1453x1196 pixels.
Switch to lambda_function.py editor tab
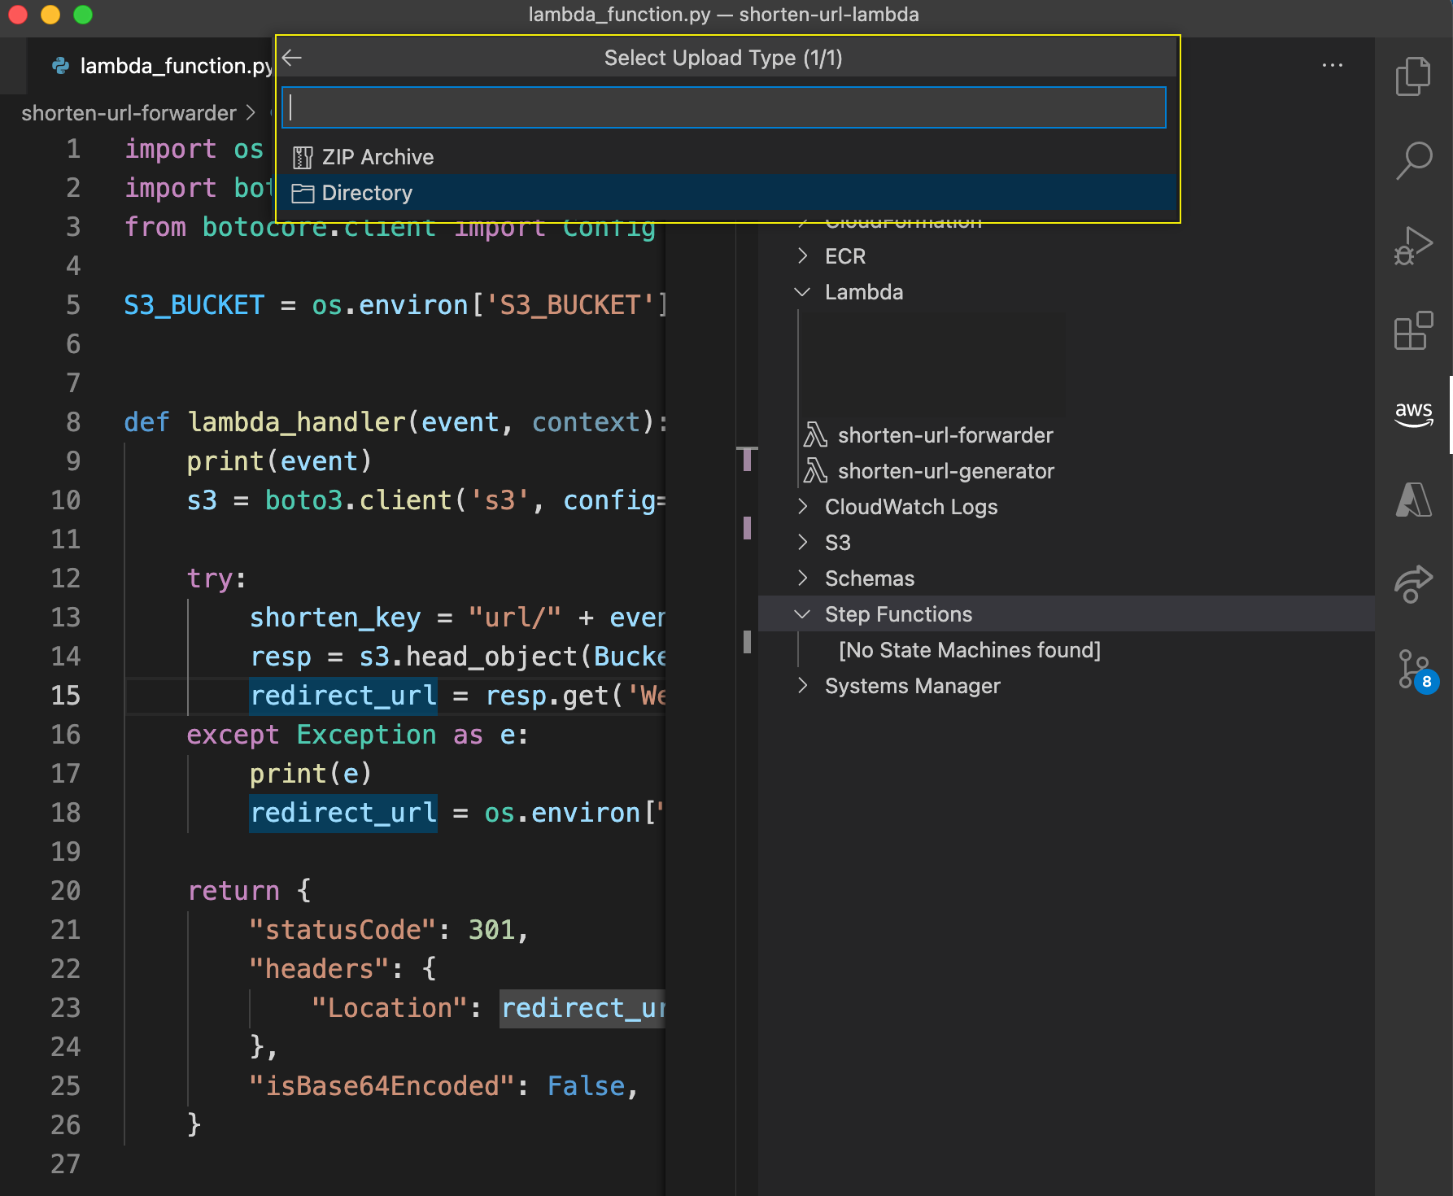pos(152,66)
